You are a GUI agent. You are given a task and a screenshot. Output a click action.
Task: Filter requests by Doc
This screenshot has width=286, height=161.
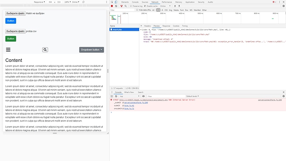pos(187,10)
